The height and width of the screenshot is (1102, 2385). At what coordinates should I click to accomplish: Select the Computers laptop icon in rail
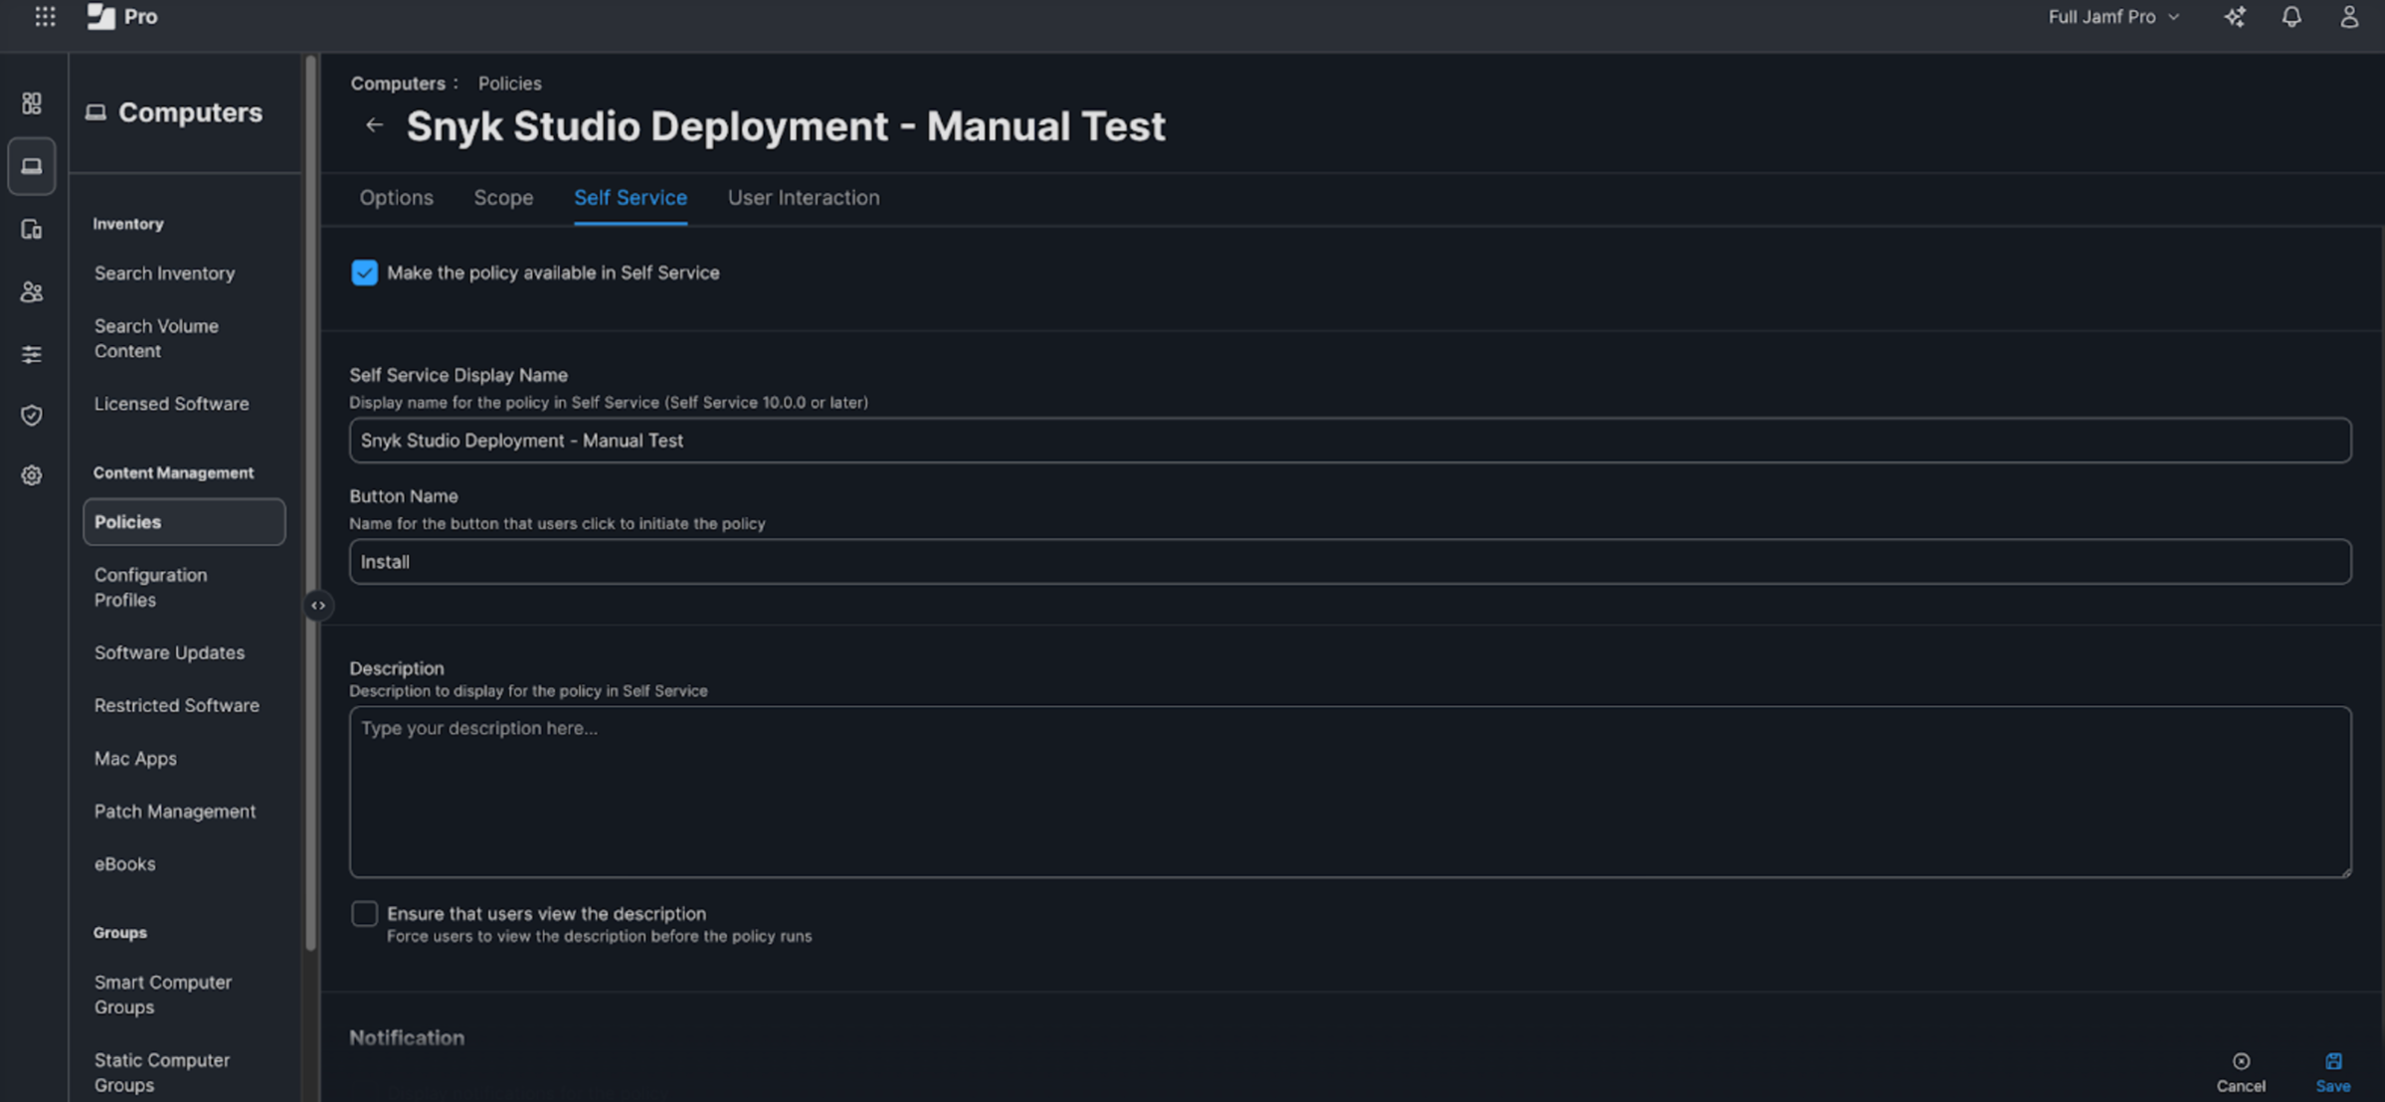pos(32,166)
